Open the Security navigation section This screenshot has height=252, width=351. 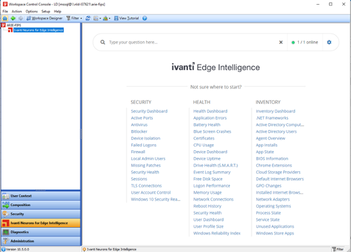tap(41, 214)
